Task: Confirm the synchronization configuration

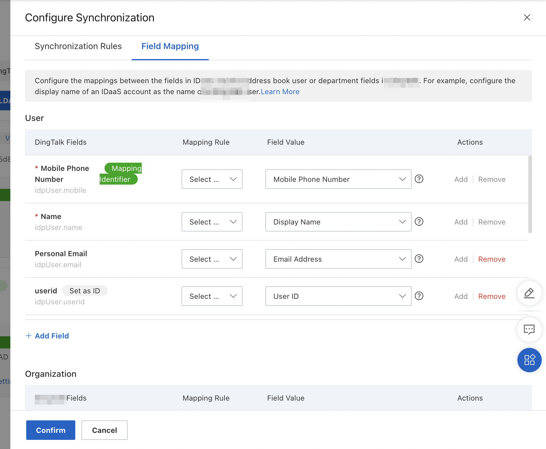Action: click(51, 430)
